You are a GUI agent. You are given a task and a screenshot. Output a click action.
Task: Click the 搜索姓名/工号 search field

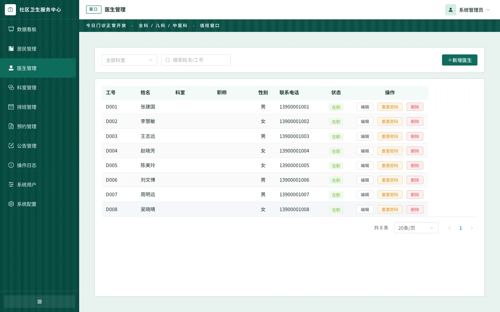196,60
